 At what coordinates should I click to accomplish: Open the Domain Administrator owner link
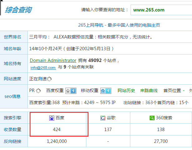pos(53,60)
